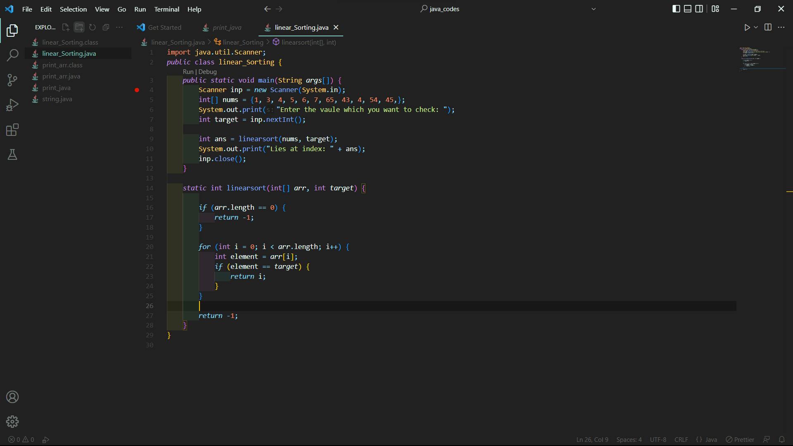Open linear_Sorting.java in Explorer
The height and width of the screenshot is (446, 793).
click(x=78, y=54)
